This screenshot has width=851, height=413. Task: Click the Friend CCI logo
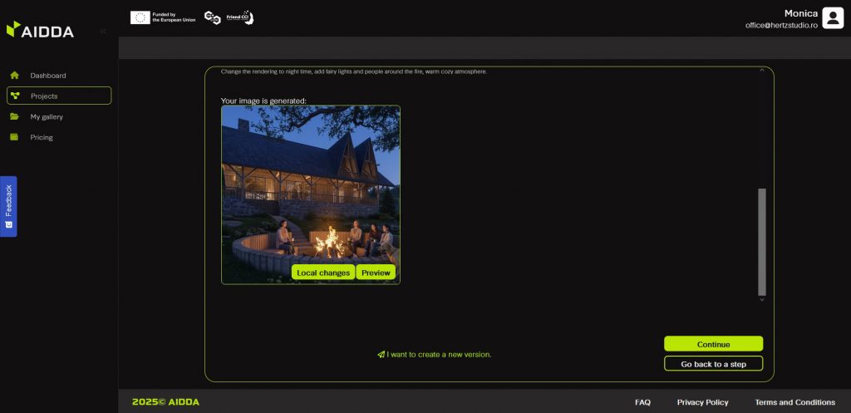pyautogui.click(x=239, y=17)
